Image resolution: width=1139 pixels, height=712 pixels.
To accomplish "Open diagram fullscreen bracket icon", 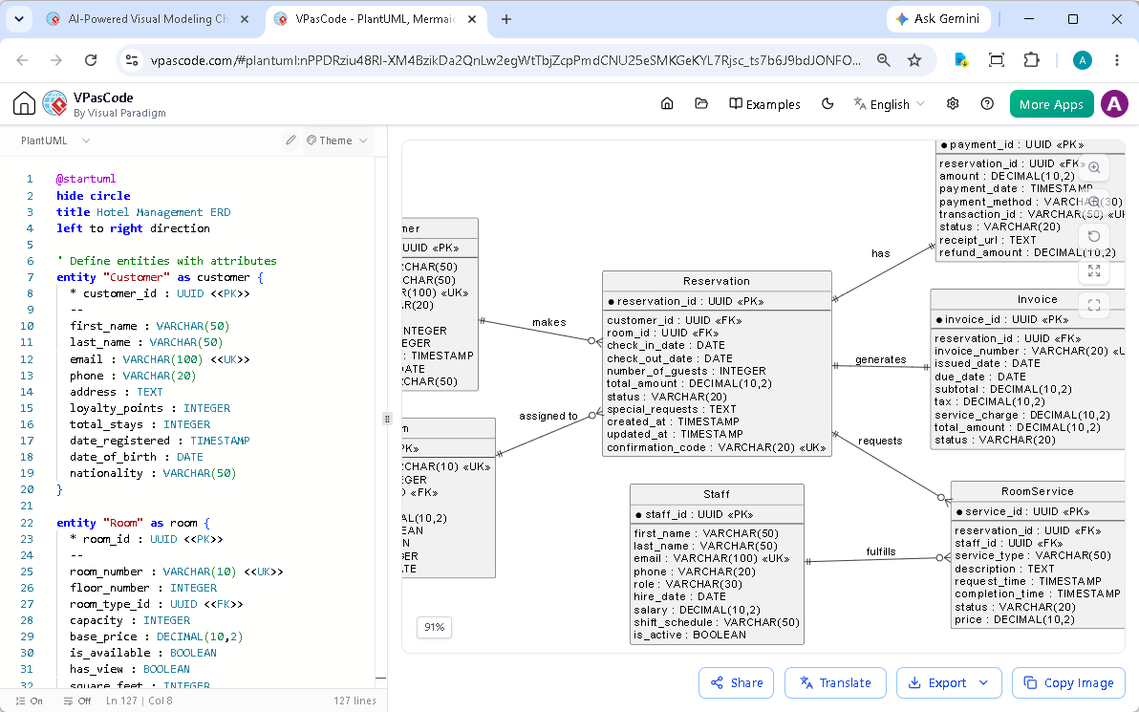I will pyautogui.click(x=1094, y=306).
